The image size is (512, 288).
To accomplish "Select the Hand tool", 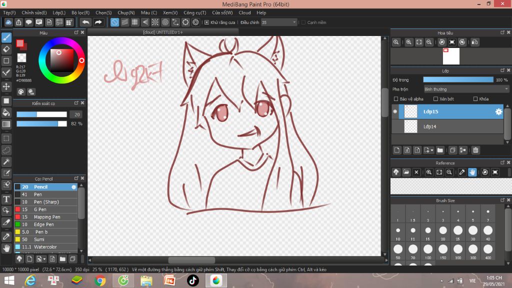I will 6,248.
